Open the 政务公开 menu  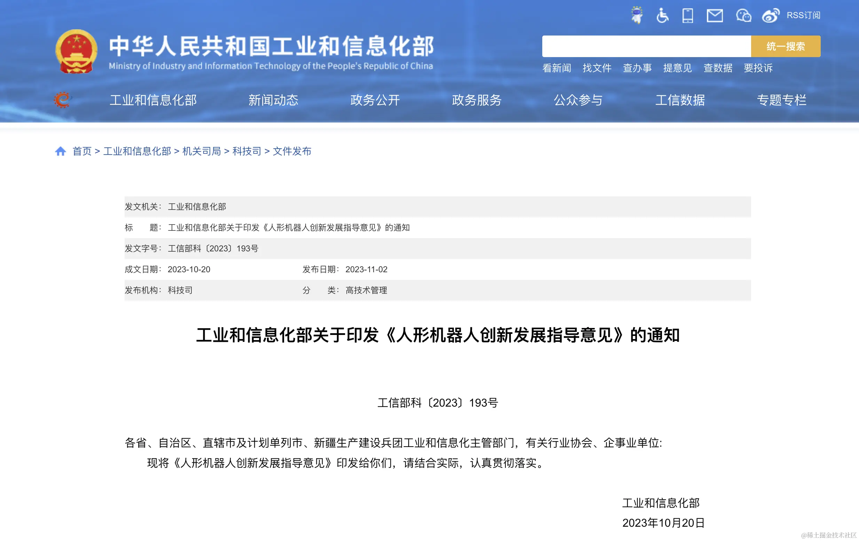[x=375, y=100]
